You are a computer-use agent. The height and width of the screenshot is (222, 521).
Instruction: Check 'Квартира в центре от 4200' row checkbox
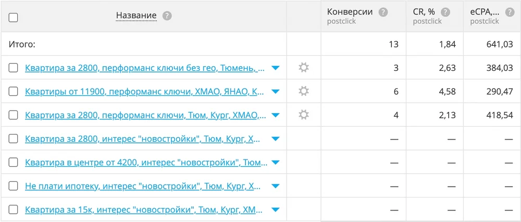point(14,162)
